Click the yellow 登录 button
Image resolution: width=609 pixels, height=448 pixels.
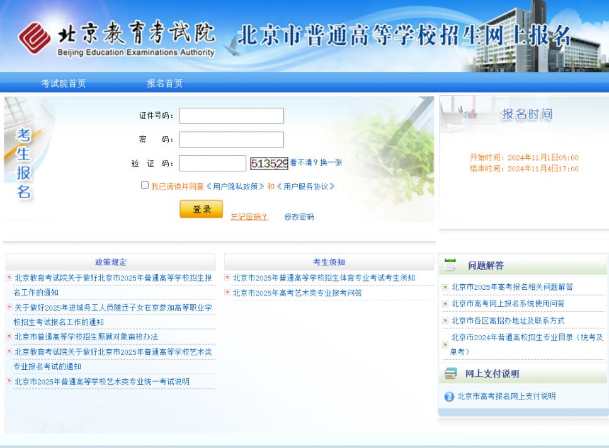(201, 209)
